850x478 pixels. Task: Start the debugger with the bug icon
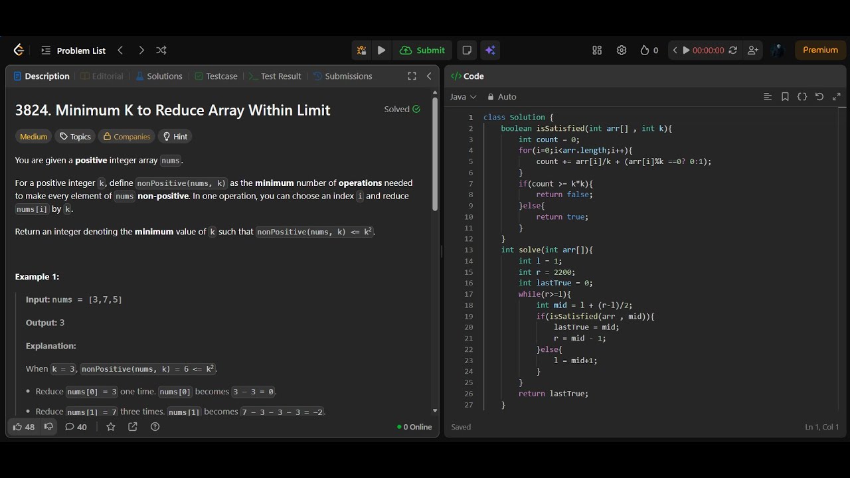tap(361, 50)
